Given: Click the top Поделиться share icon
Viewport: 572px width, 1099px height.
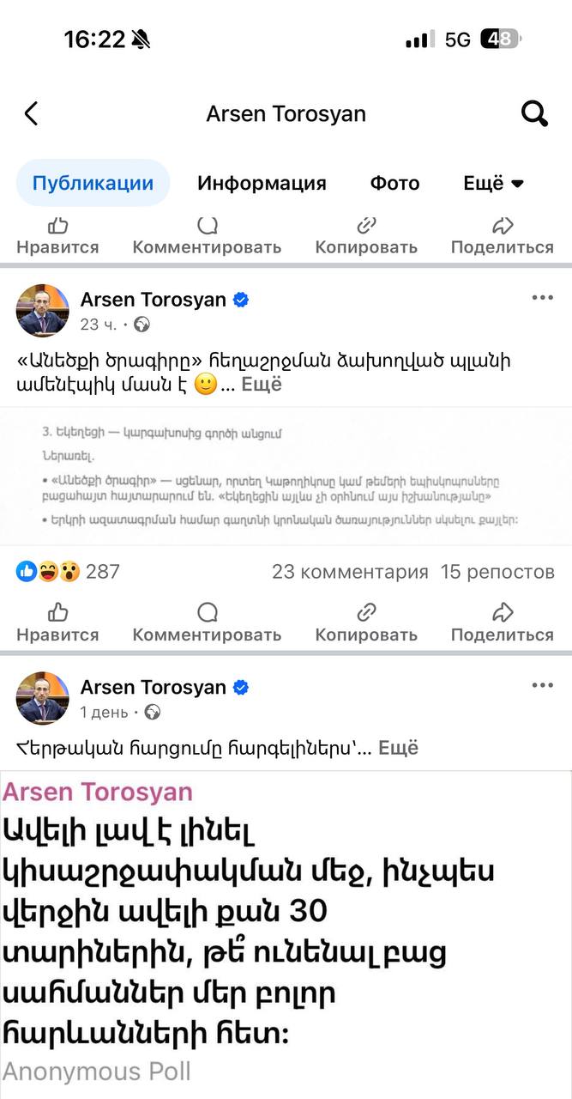Looking at the screenshot, I should coord(503,235).
